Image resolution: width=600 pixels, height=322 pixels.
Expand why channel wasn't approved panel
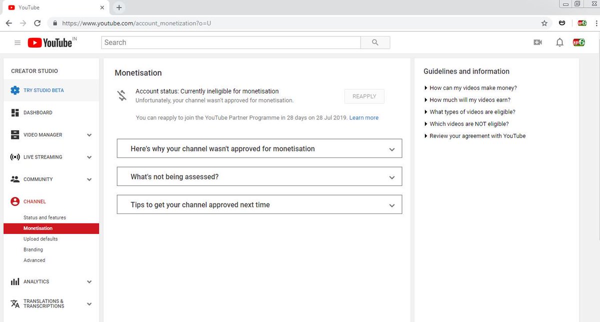(259, 148)
